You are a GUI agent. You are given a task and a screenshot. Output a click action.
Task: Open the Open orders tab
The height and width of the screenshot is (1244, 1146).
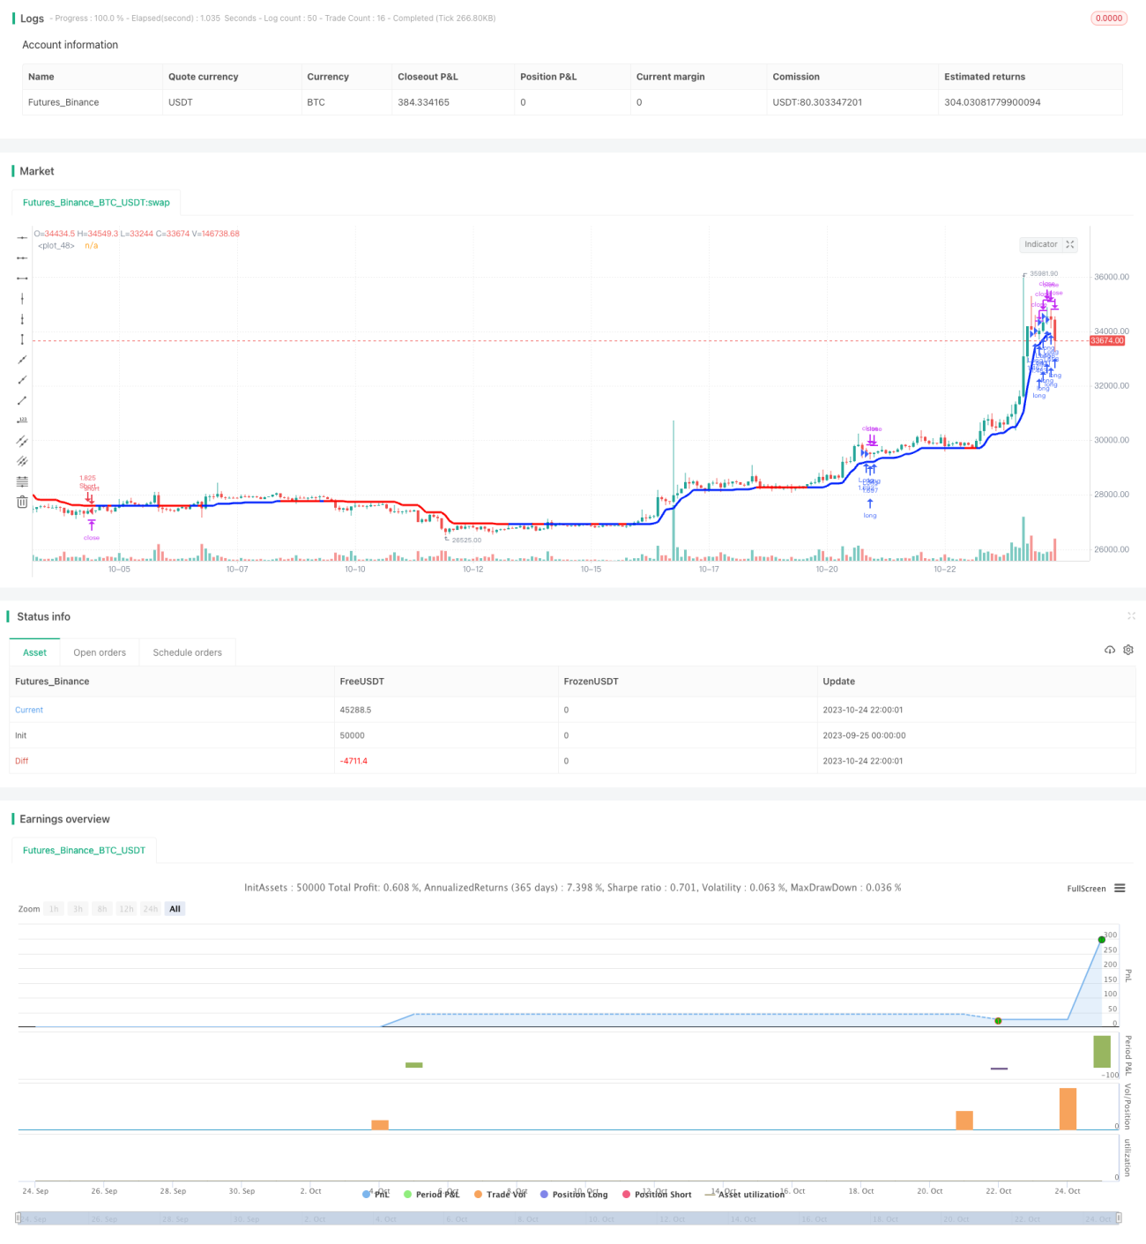[x=100, y=652]
